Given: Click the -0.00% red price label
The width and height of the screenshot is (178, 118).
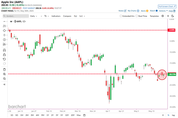Looking at the screenshot, I should pyautogui.click(x=171, y=30).
